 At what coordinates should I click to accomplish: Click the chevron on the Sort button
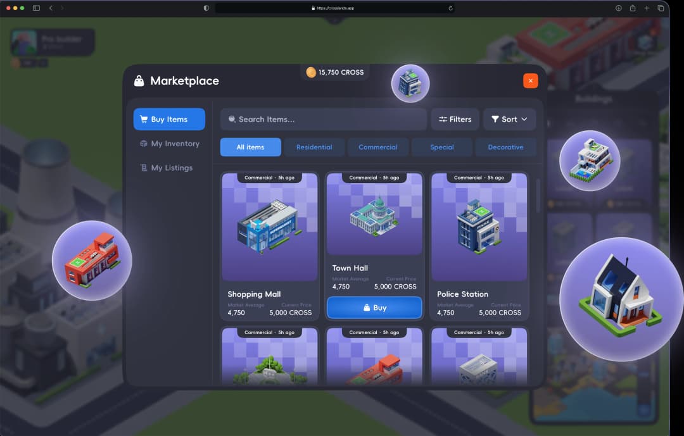click(524, 119)
